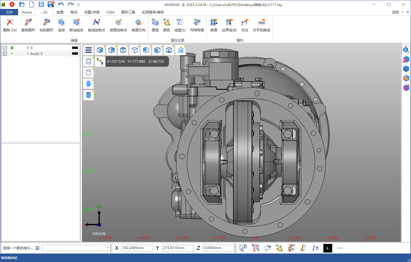Click the 文字到曲线 text to curve tool
This screenshot has width=411, height=262.
pyautogui.click(x=262, y=25)
